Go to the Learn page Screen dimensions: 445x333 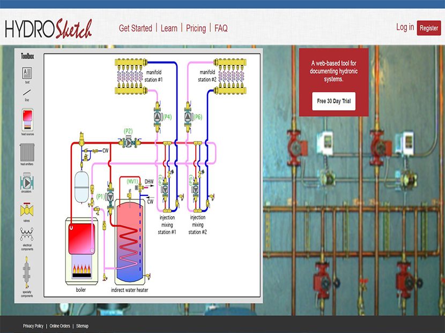(x=169, y=28)
